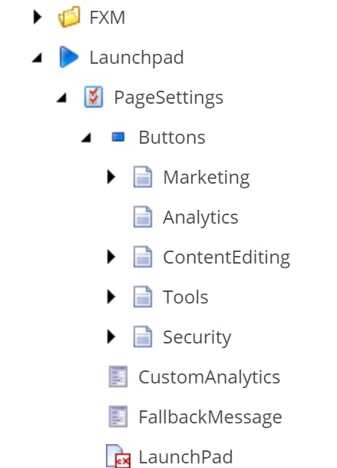The width and height of the screenshot is (337, 468).
Task: Select the Tools item label
Action: point(186,297)
